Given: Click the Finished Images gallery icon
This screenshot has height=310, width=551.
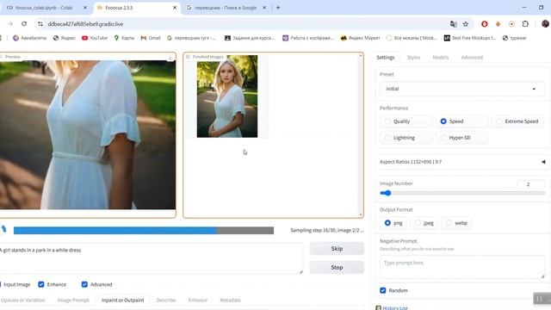Looking at the screenshot, I should pyautogui.click(x=188, y=57).
